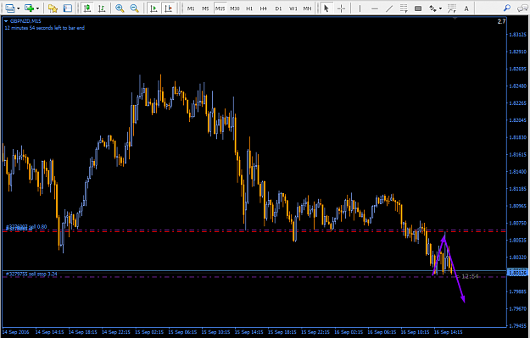
Task: Click the 16 Sep 14:15 time label
Action: pyautogui.click(x=449, y=332)
